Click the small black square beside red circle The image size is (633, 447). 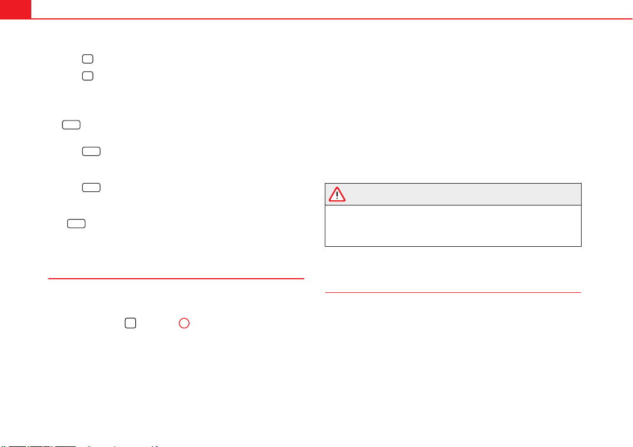pos(130,323)
